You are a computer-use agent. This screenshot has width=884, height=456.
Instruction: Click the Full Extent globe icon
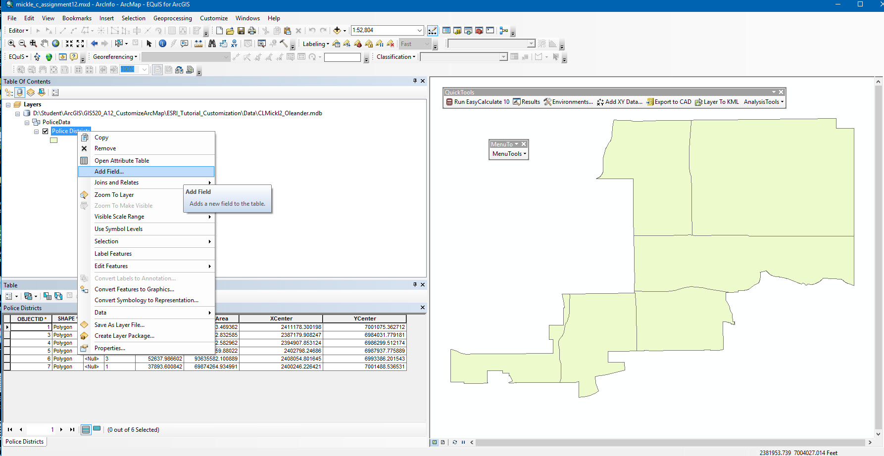click(x=55, y=44)
